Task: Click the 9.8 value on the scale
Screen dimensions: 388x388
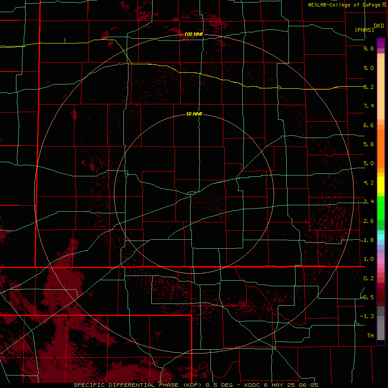Action: tap(369, 49)
